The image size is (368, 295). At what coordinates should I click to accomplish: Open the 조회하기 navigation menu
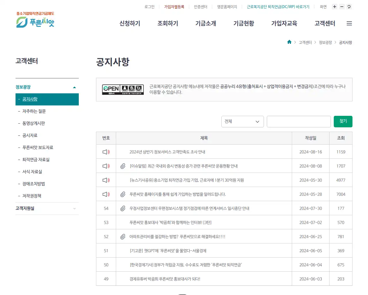(x=168, y=24)
